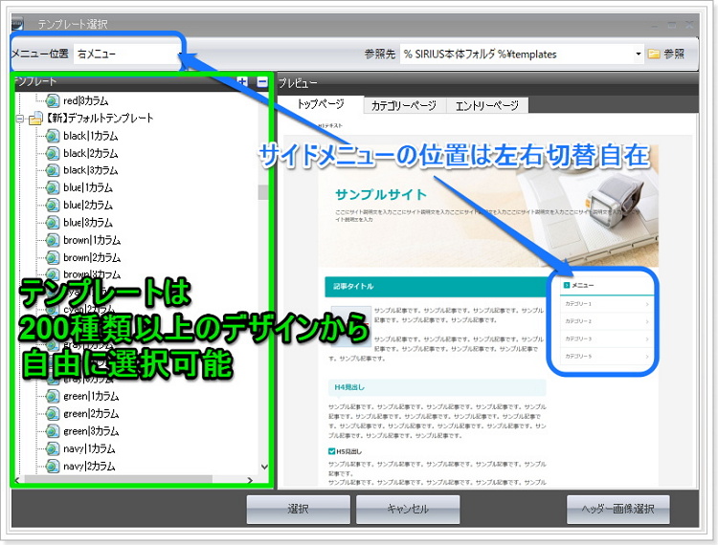Select the brown|1カラム template
718x545 pixels.
coord(92,240)
